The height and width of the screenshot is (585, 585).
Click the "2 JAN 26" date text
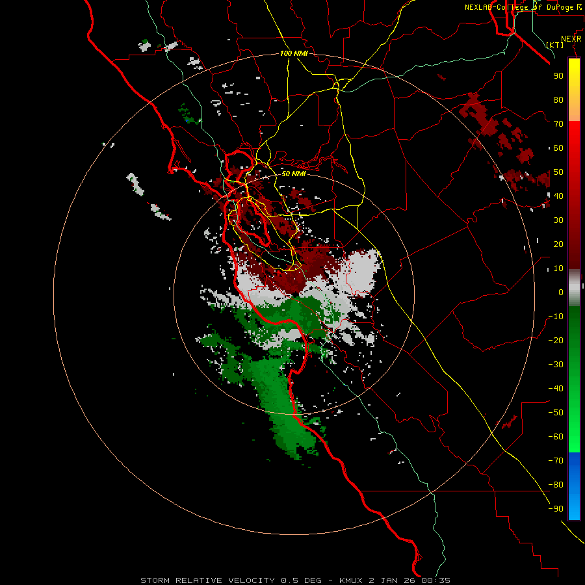pos(393,580)
